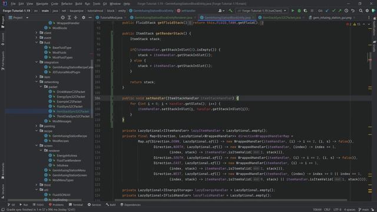377x212 pixels.
Task: Open the run configuration dropdown
Action: pos(262,11)
